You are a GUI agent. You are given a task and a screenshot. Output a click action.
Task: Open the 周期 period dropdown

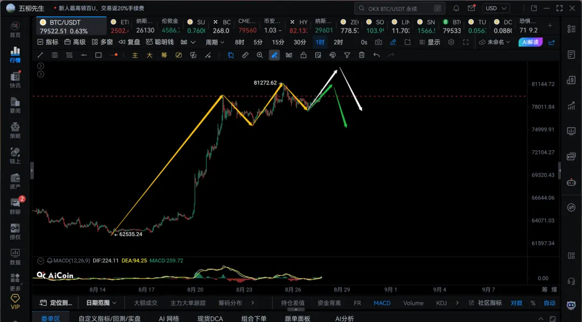click(x=215, y=43)
